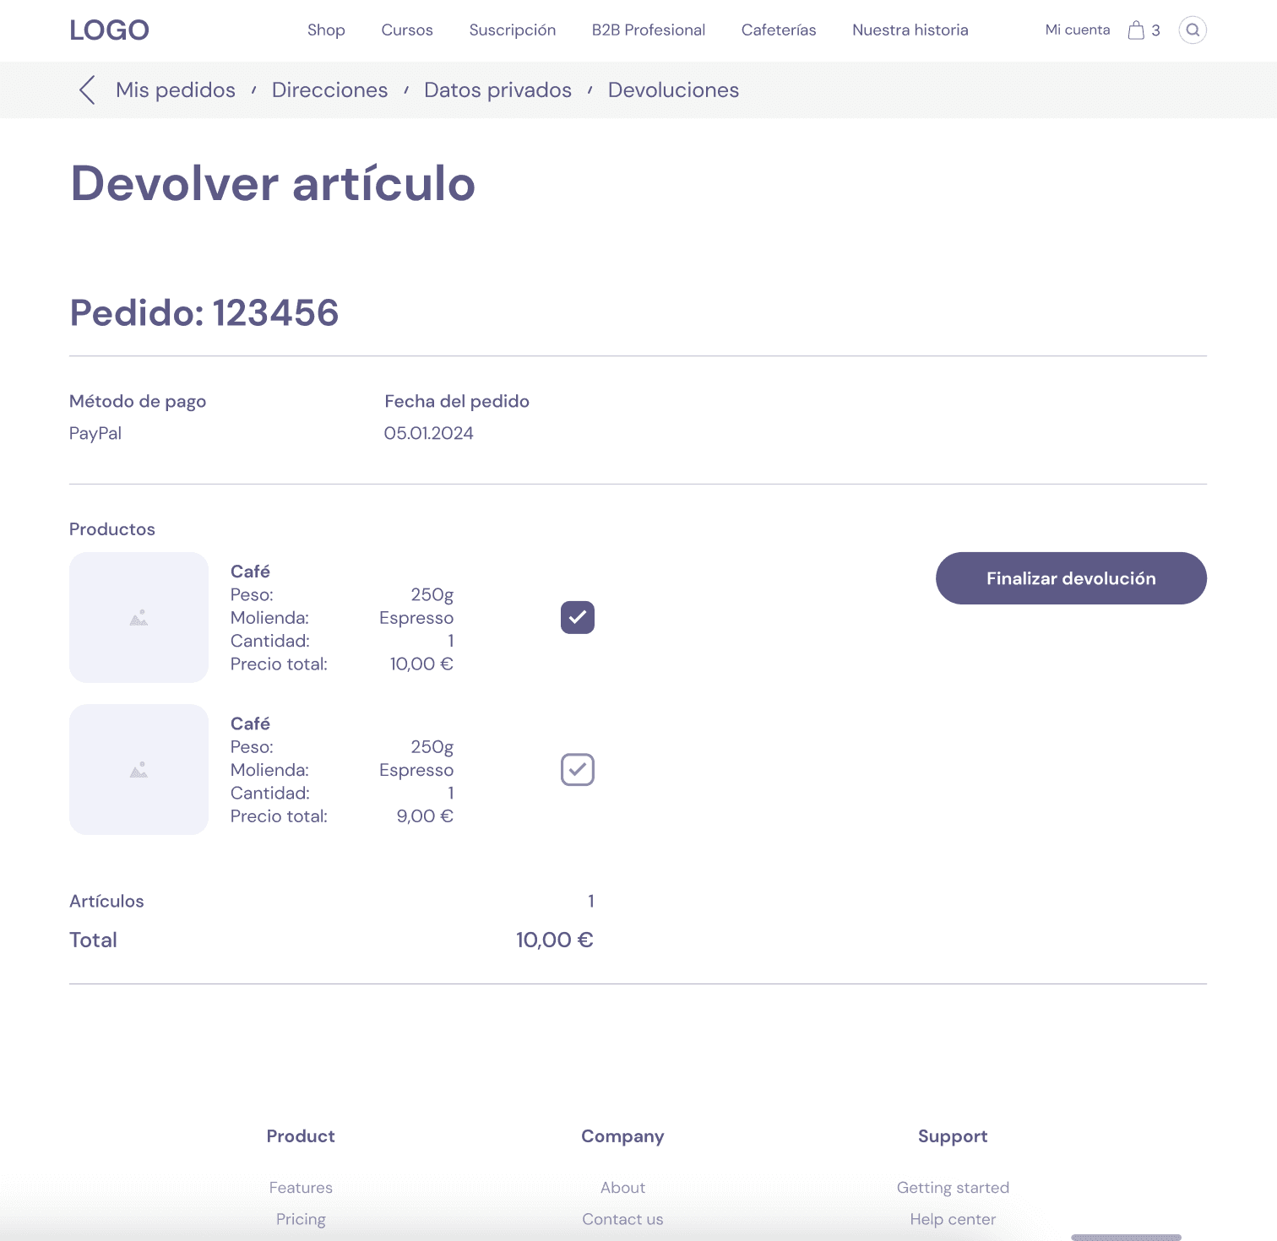This screenshot has height=1241, width=1277.
Task: Switch to Devoluciones tab
Action: tap(673, 90)
